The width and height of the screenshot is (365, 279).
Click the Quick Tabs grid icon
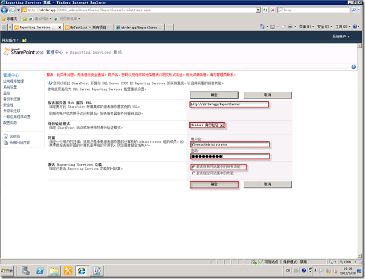click(4, 27)
